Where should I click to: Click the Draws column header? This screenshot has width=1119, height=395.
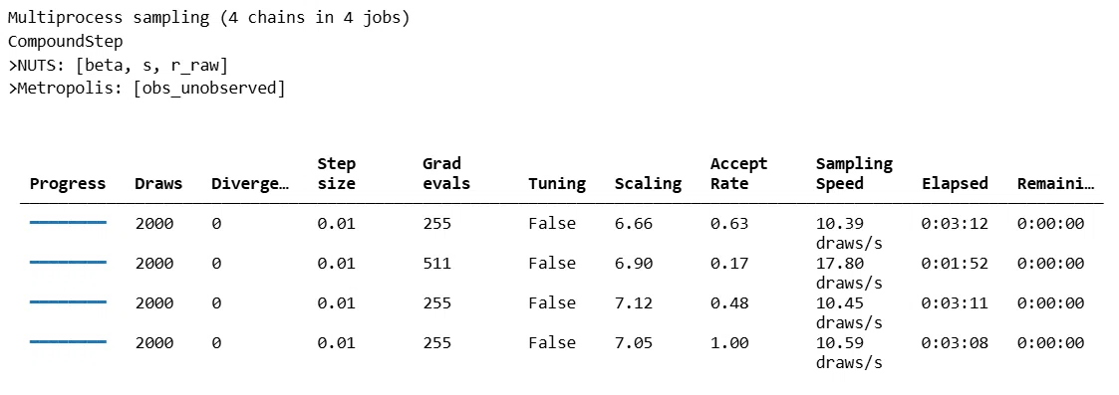(x=158, y=184)
